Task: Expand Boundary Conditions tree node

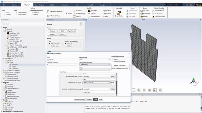Action: click(x=4, y=73)
